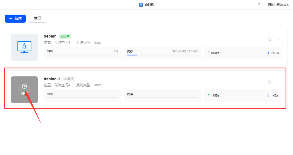Select the debian-1 VM name
Viewport: 293px width, 155px height.
[52, 79]
